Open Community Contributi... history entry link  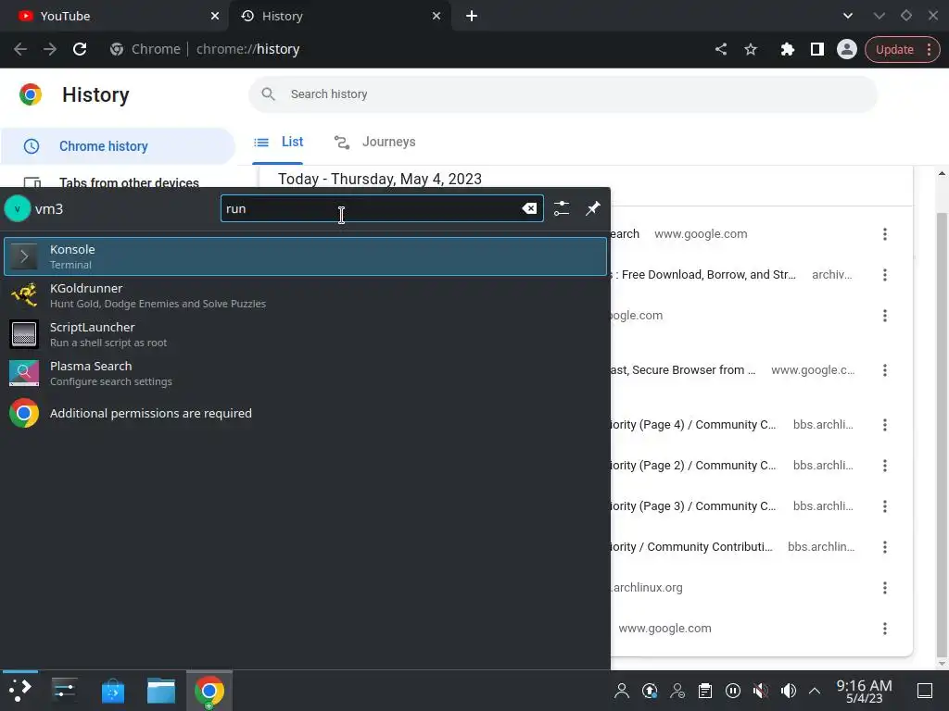tap(691, 546)
